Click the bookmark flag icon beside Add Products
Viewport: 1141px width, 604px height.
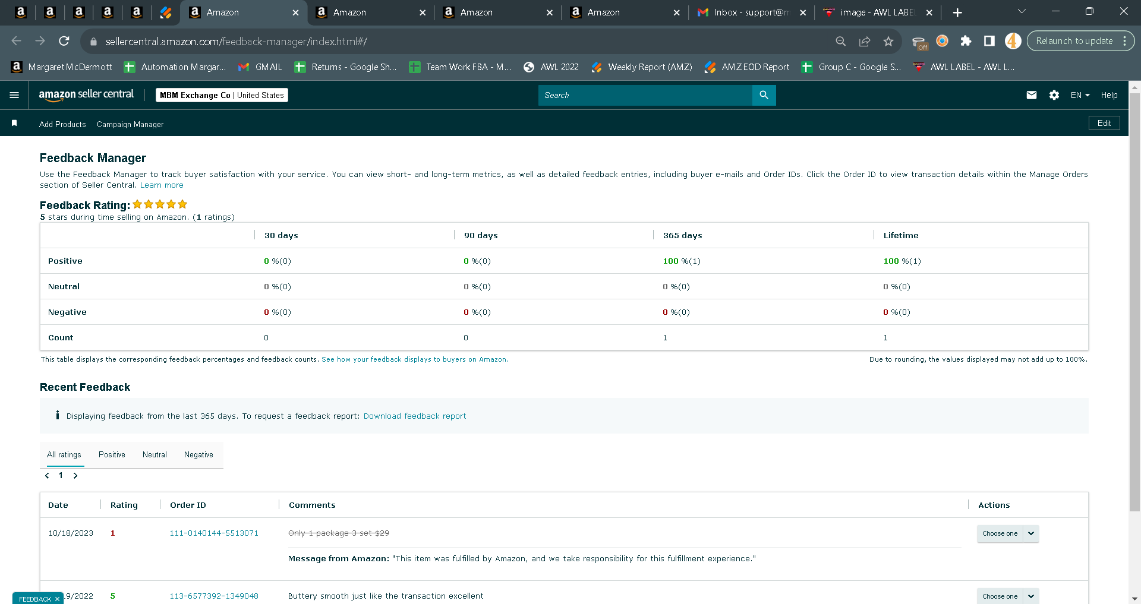pyautogui.click(x=14, y=124)
